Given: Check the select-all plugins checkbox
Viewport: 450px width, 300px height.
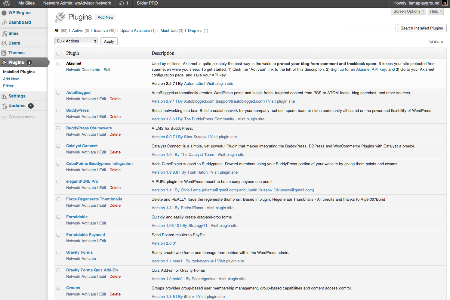Looking at the screenshot, I should point(58,53).
